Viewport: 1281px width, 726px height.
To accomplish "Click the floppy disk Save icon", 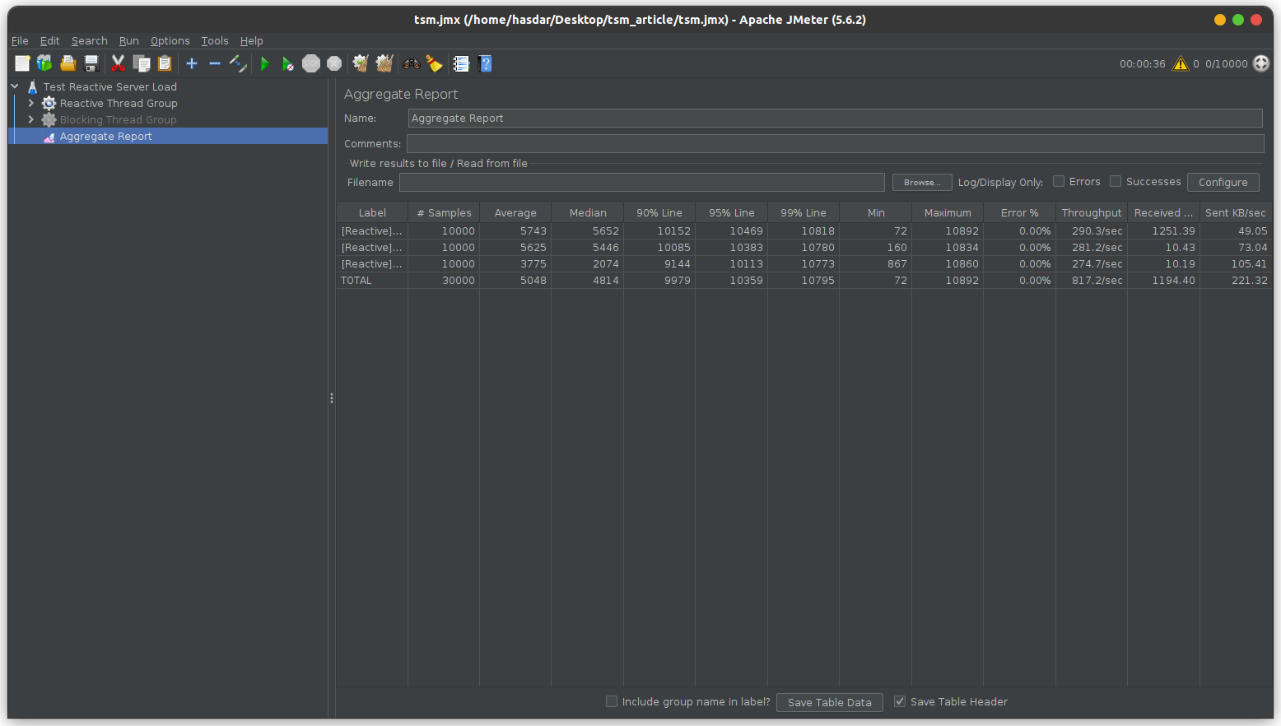I will [91, 63].
